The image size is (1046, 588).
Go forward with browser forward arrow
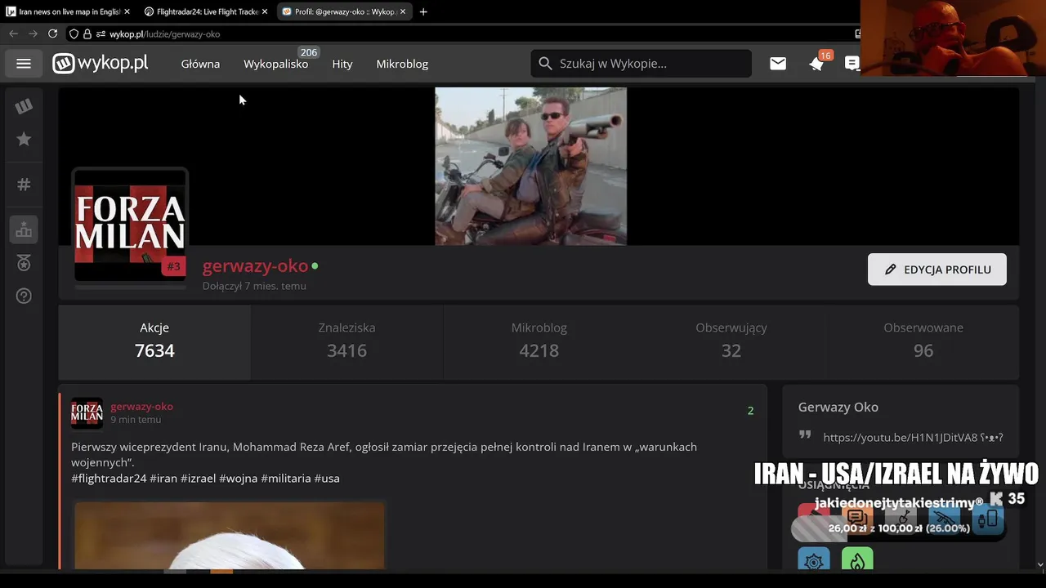point(33,33)
